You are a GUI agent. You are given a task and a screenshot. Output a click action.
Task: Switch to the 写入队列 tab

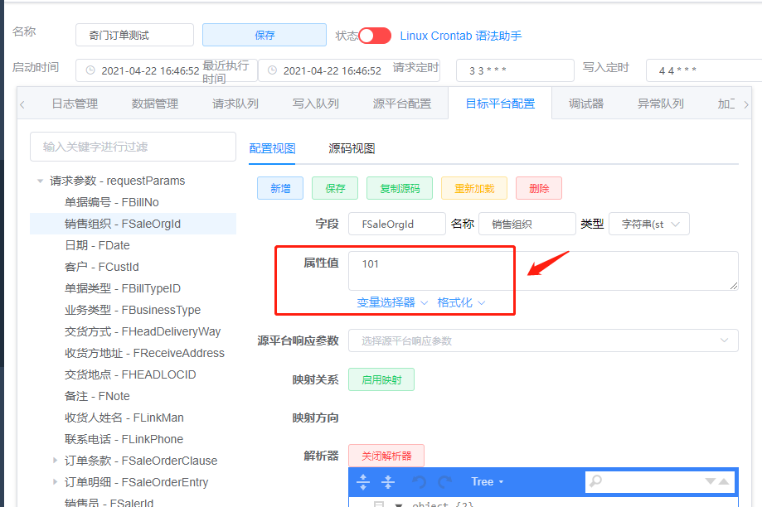(x=316, y=104)
